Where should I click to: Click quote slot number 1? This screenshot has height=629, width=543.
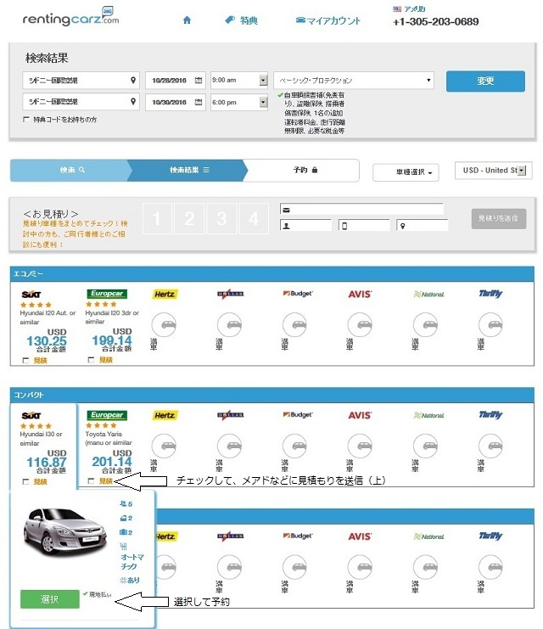pos(157,219)
